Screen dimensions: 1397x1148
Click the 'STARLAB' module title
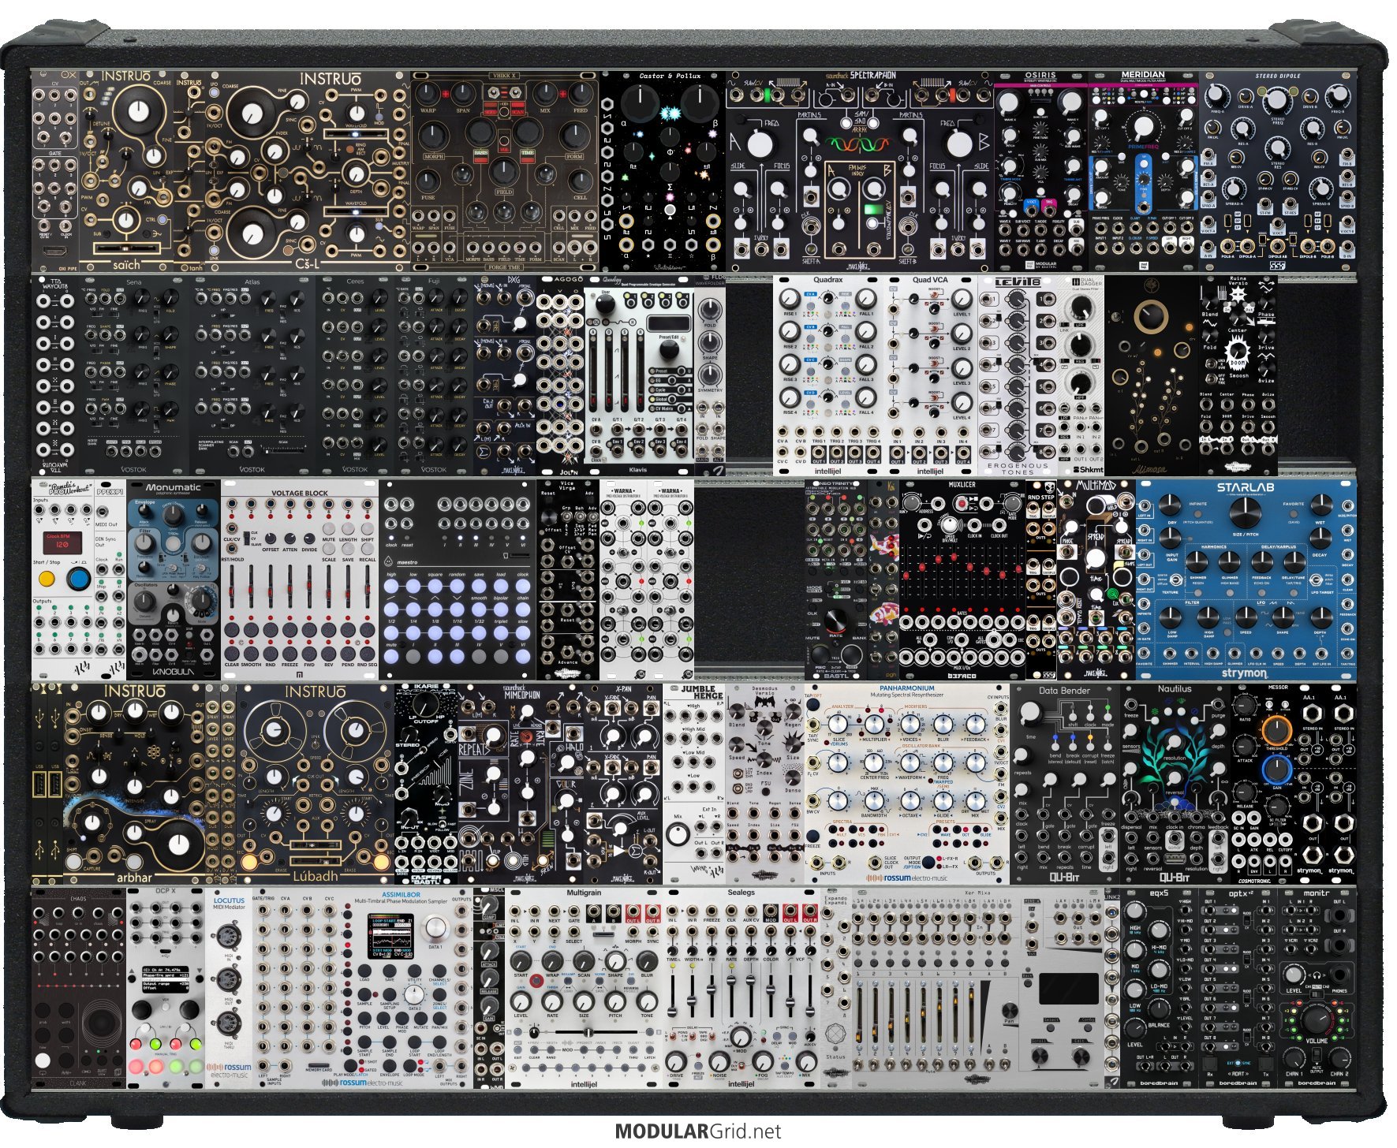point(1245,488)
